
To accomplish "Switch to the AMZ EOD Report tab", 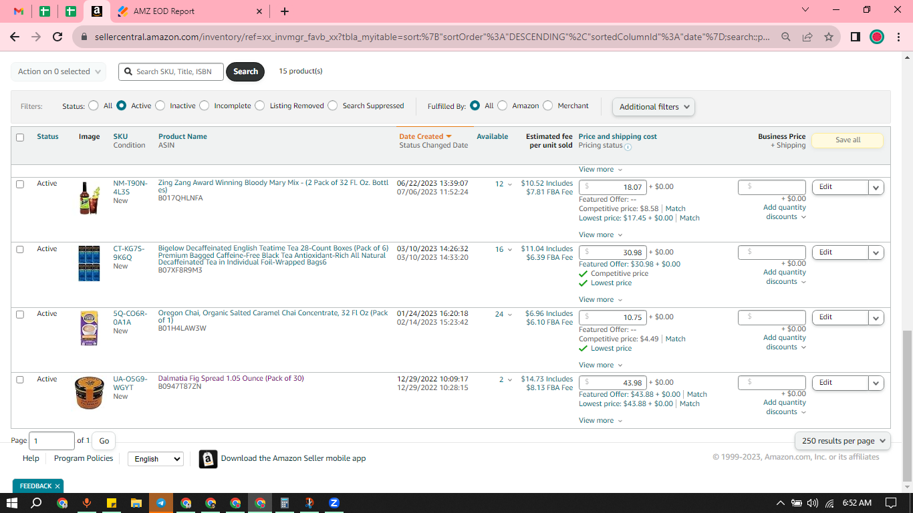I will point(190,11).
